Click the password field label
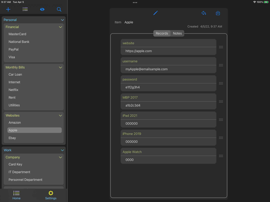The width and height of the screenshot is (270, 202). (x=130, y=79)
